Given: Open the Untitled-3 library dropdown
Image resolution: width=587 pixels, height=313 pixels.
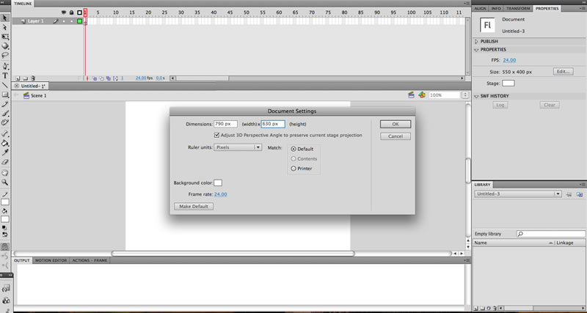Looking at the screenshot, I should 518,194.
